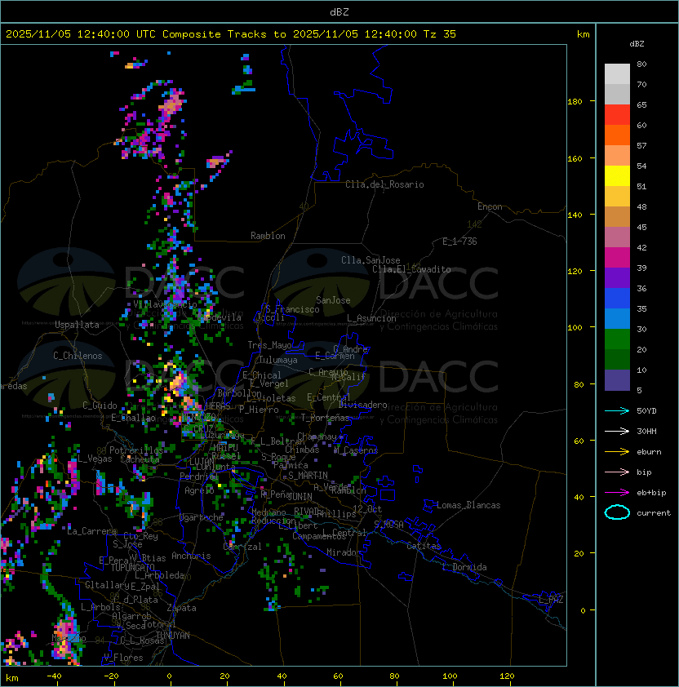Click the 'Encon' place label
The width and height of the screenshot is (679, 687).
coord(490,206)
